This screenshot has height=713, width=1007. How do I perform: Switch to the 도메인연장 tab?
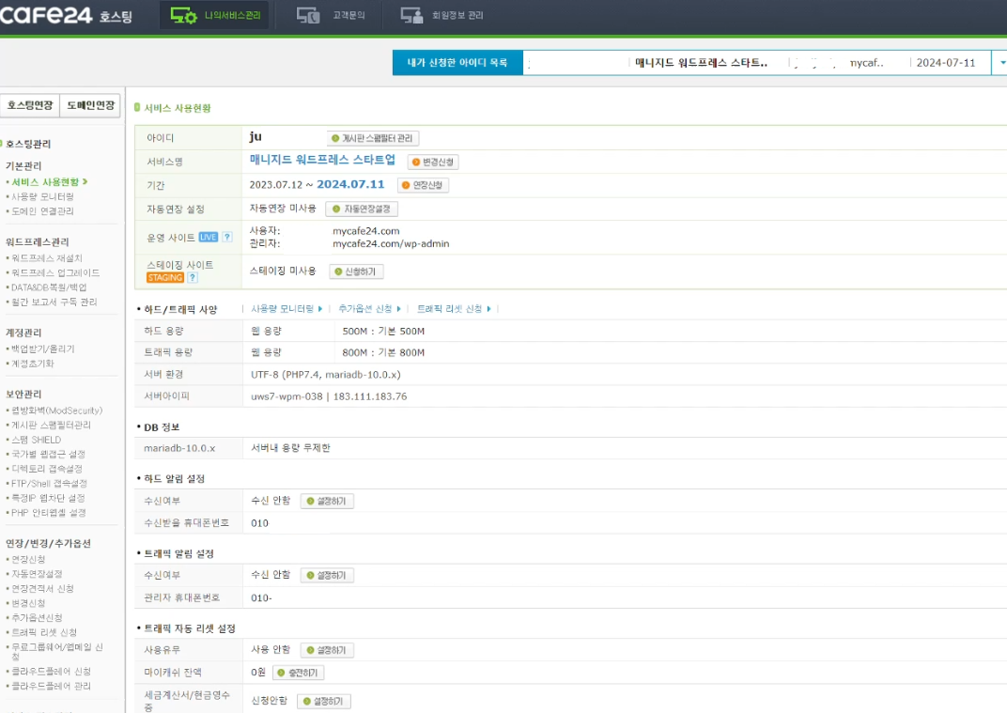[x=90, y=105]
